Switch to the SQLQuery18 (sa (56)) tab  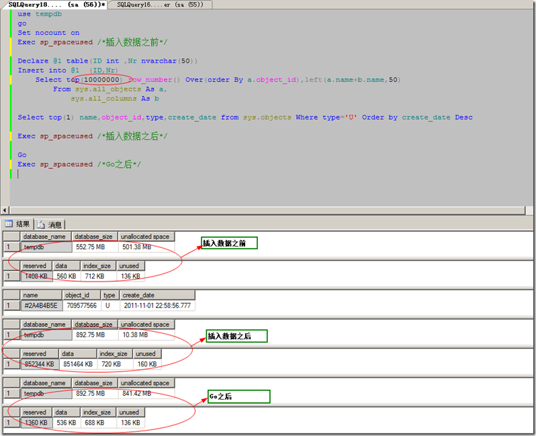(x=54, y=5)
